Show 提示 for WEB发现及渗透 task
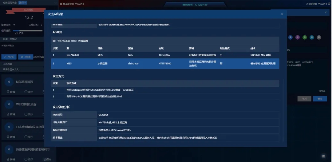This screenshot has width=332, height=162. 29,114
